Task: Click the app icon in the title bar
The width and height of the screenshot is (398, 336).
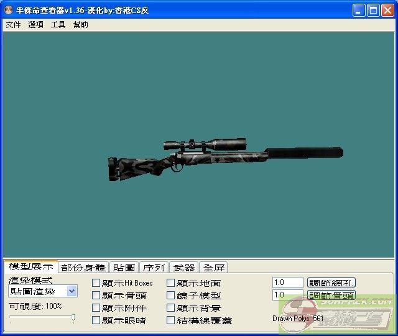Action: coord(9,10)
